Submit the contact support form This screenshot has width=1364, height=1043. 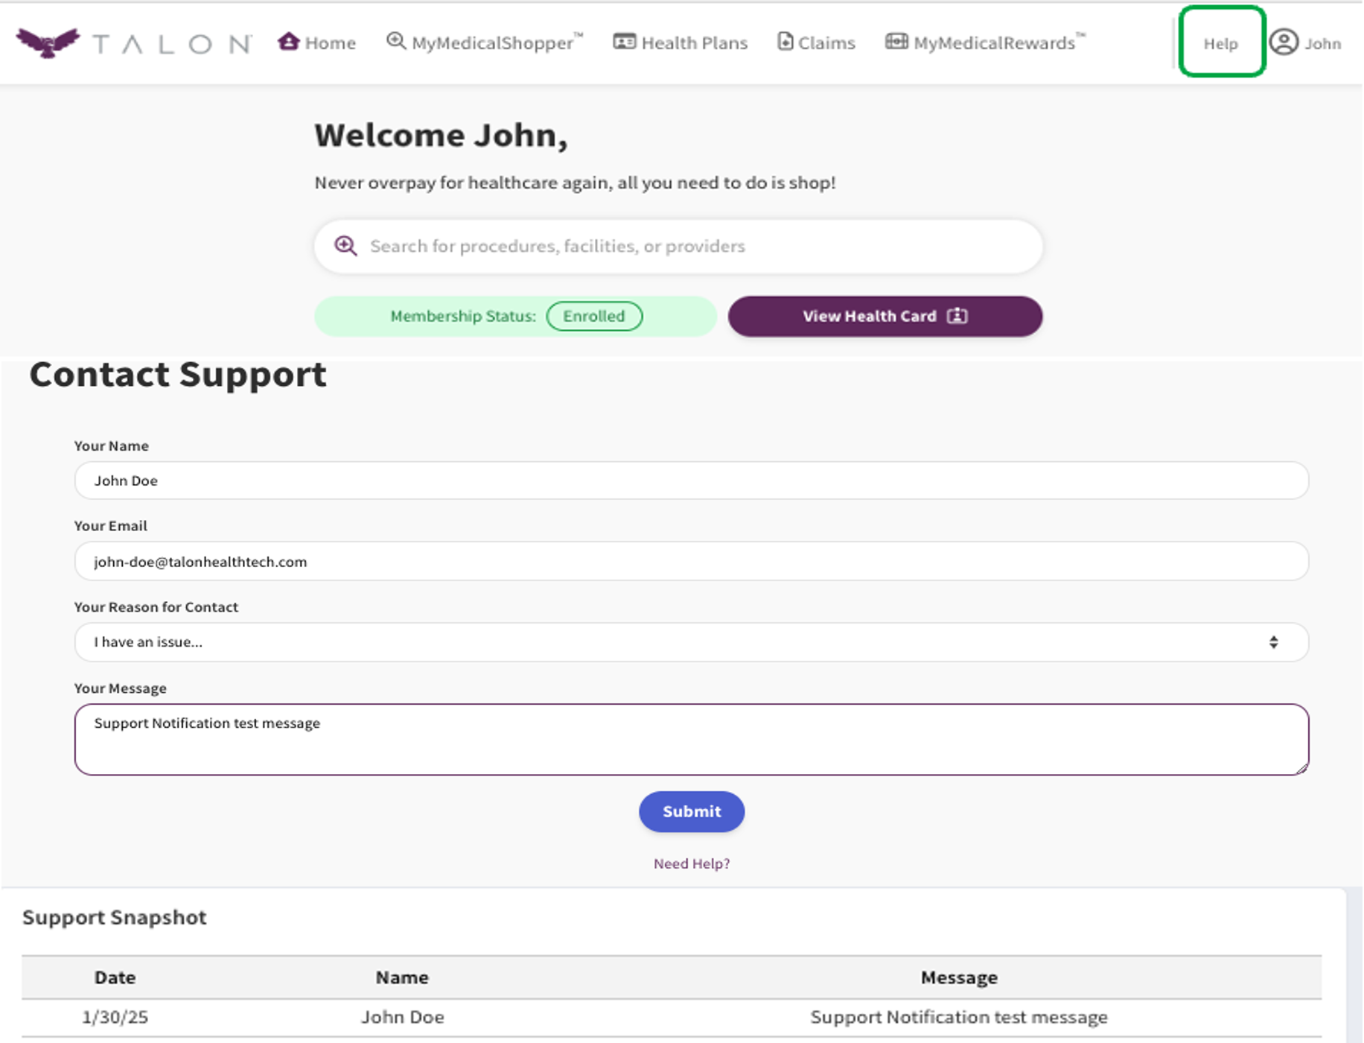(x=691, y=811)
